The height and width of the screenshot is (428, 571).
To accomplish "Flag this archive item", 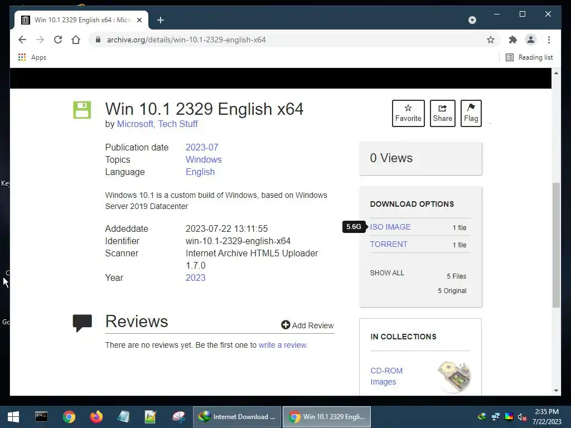I will (x=471, y=113).
